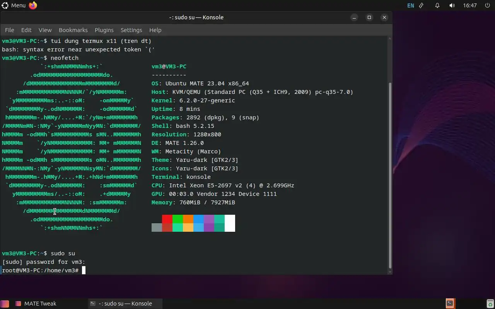Click the 'sudo su' command prompt line
This screenshot has width=495, height=309.
38,253
